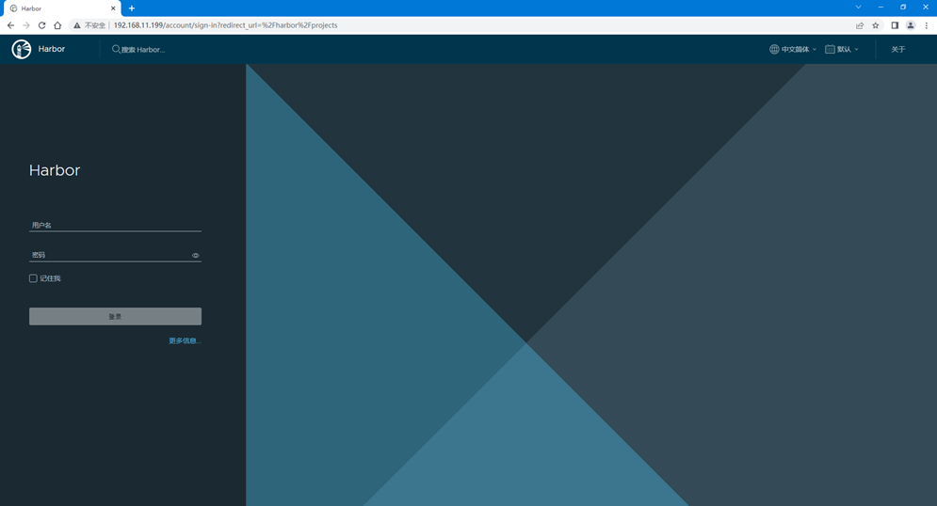Open the 中文简体 language dropdown
The height and width of the screenshot is (506, 937).
coord(793,49)
